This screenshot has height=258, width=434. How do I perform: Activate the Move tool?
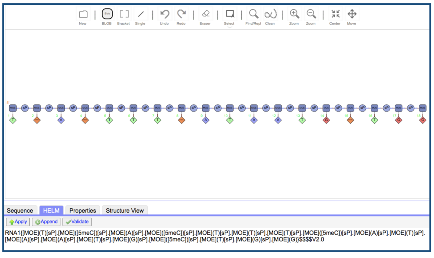click(352, 14)
